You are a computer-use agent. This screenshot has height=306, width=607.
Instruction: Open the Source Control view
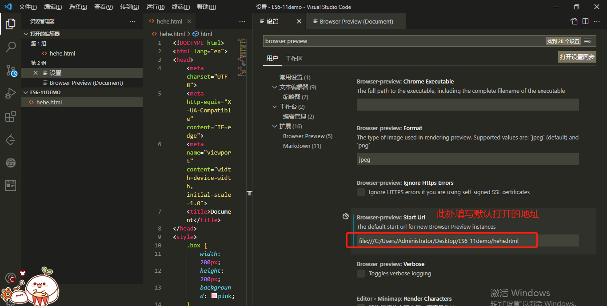[x=11, y=72]
